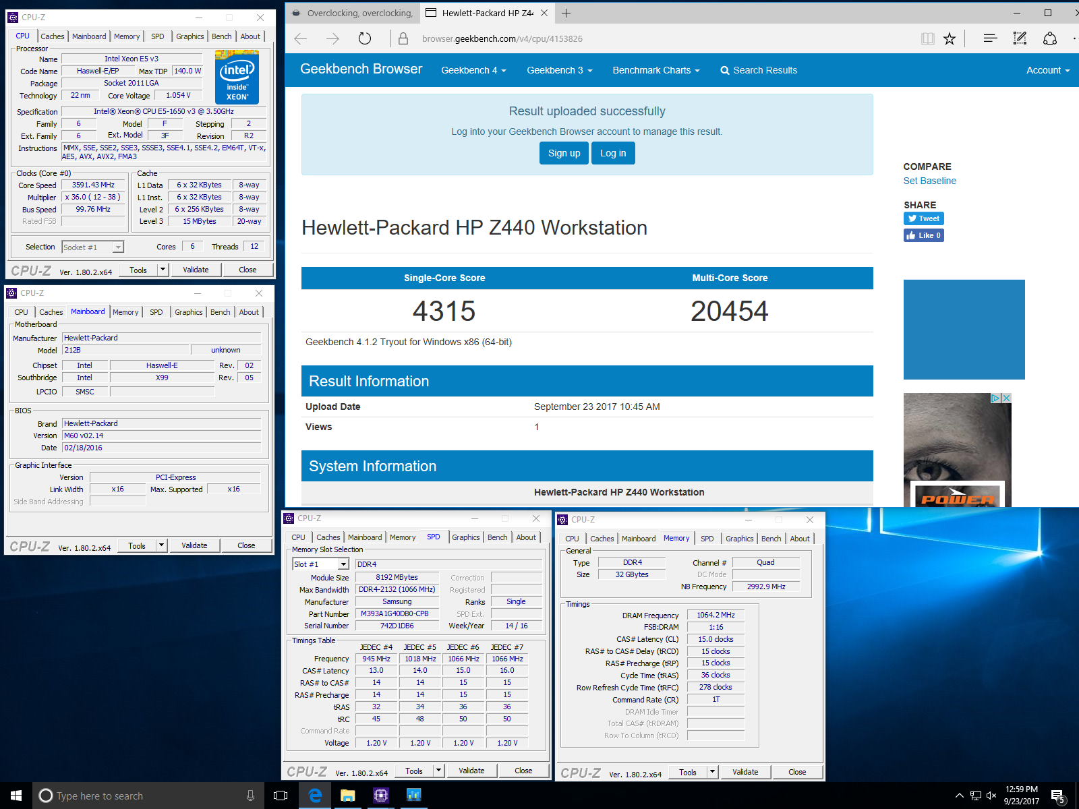
Task: Click the Geekbench chart taskbar icon
Action: click(x=413, y=796)
